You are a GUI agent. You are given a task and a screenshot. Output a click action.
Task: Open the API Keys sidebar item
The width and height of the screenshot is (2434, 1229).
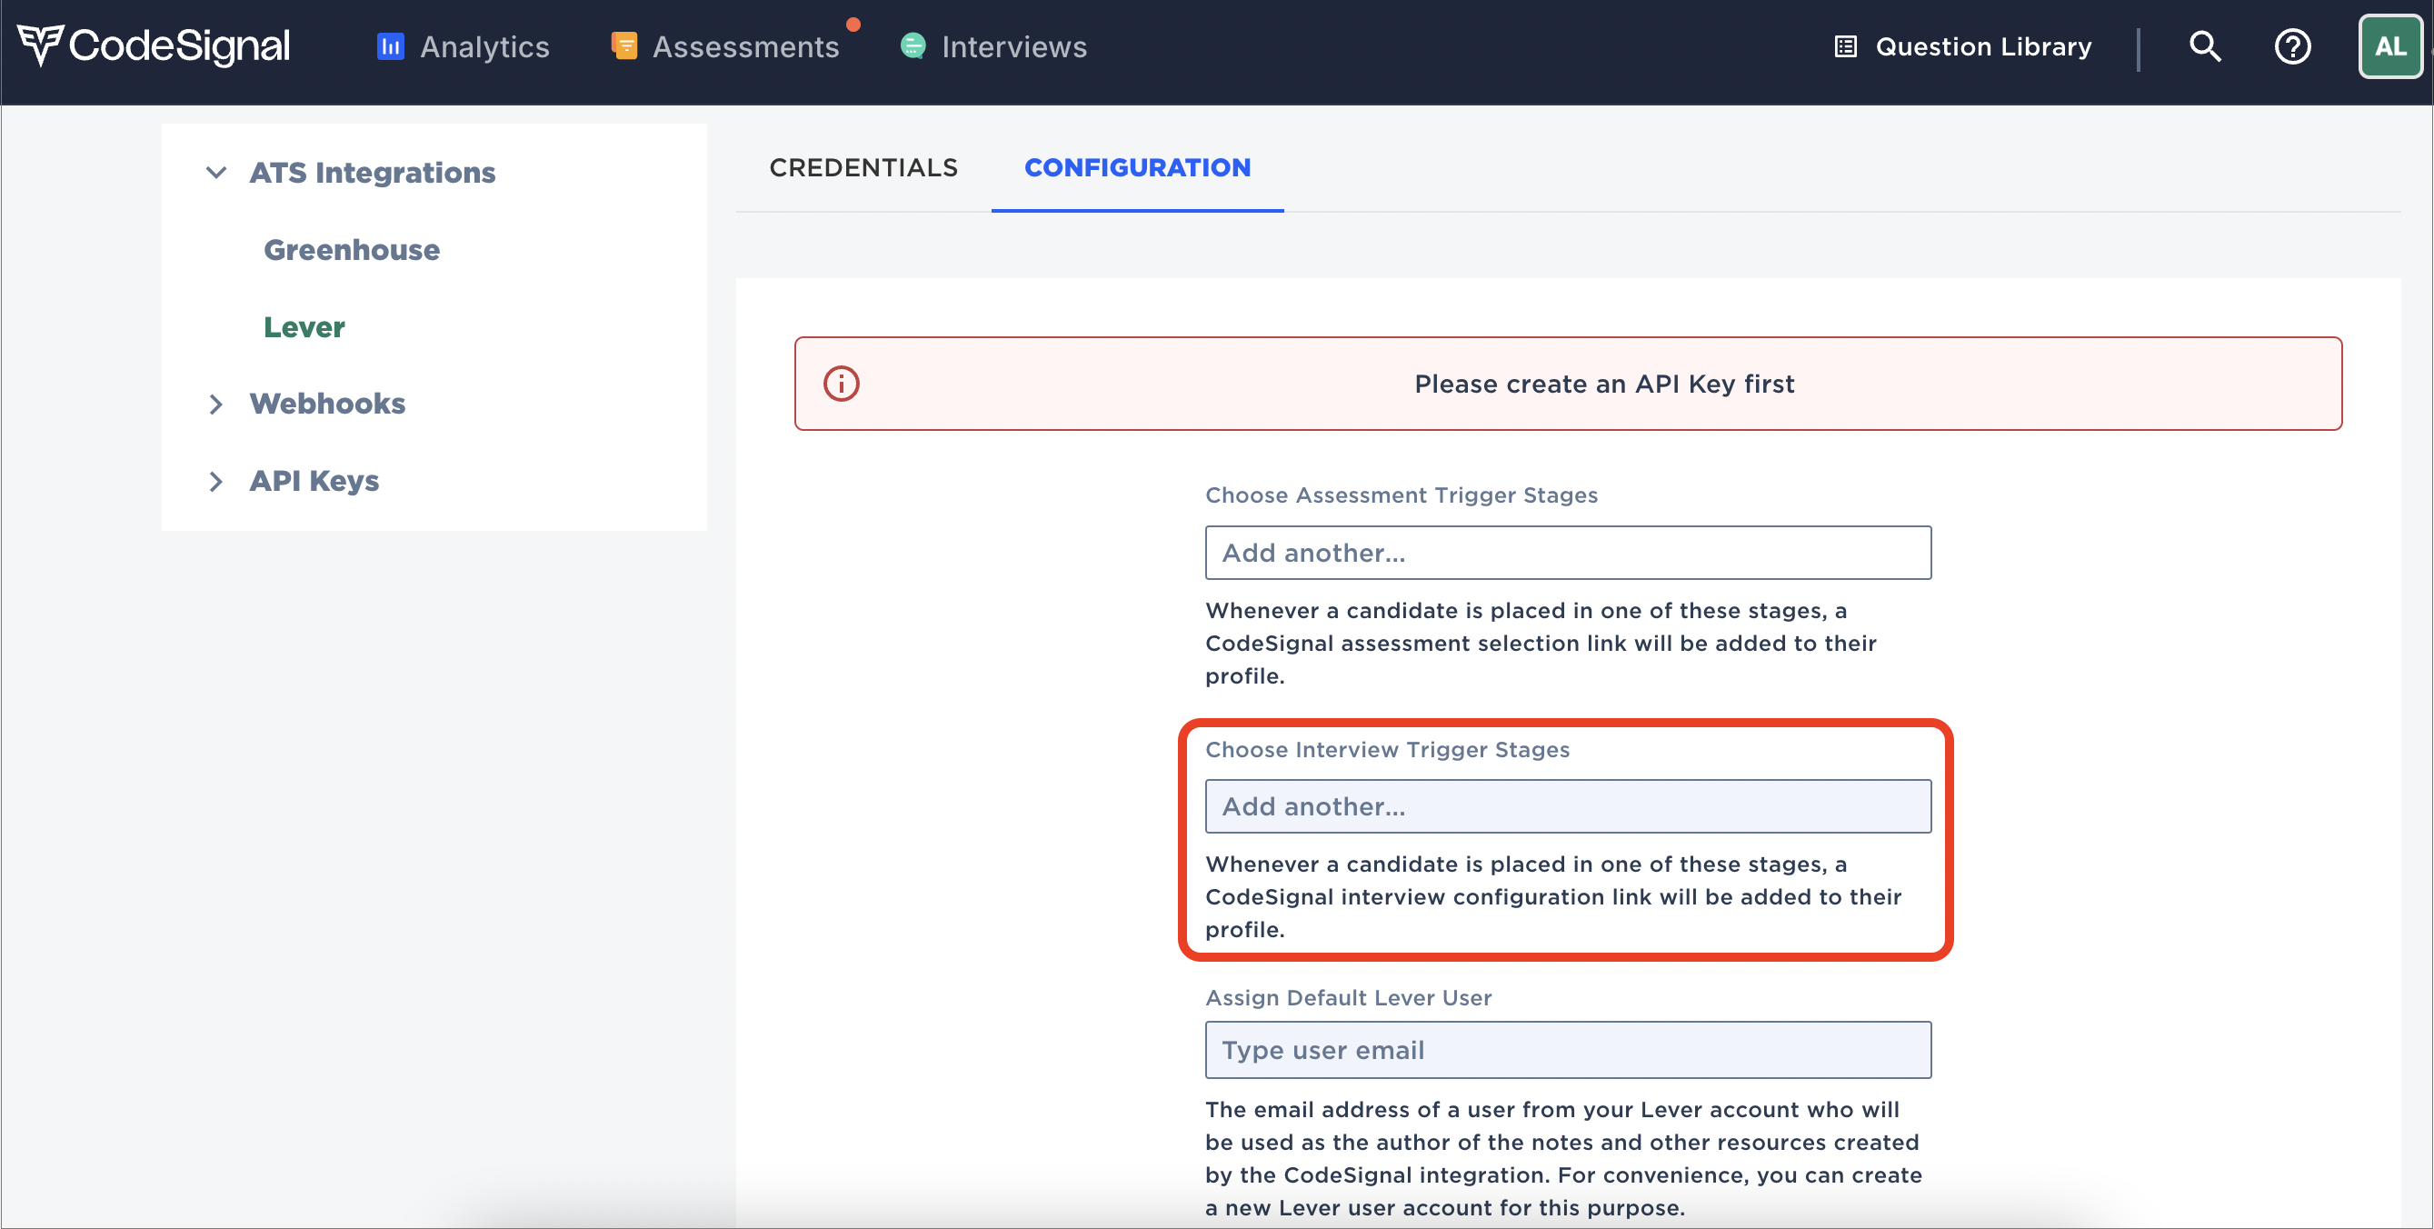[x=314, y=482]
